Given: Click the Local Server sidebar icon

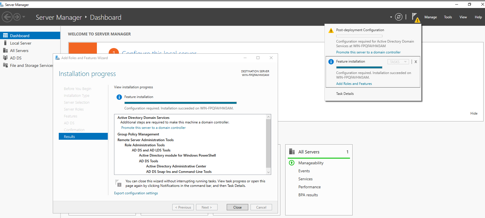Looking at the screenshot, I should coord(5,43).
